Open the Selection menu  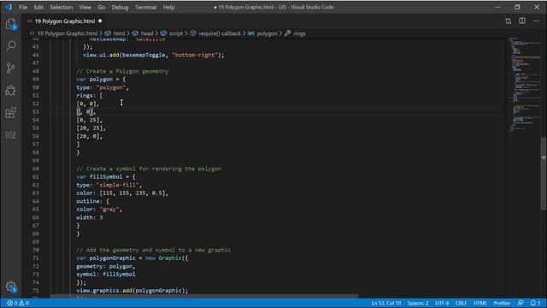(x=61, y=7)
